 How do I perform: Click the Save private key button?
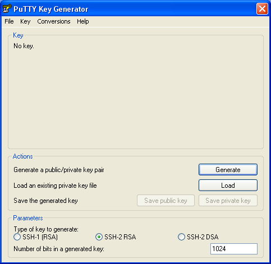(228, 201)
